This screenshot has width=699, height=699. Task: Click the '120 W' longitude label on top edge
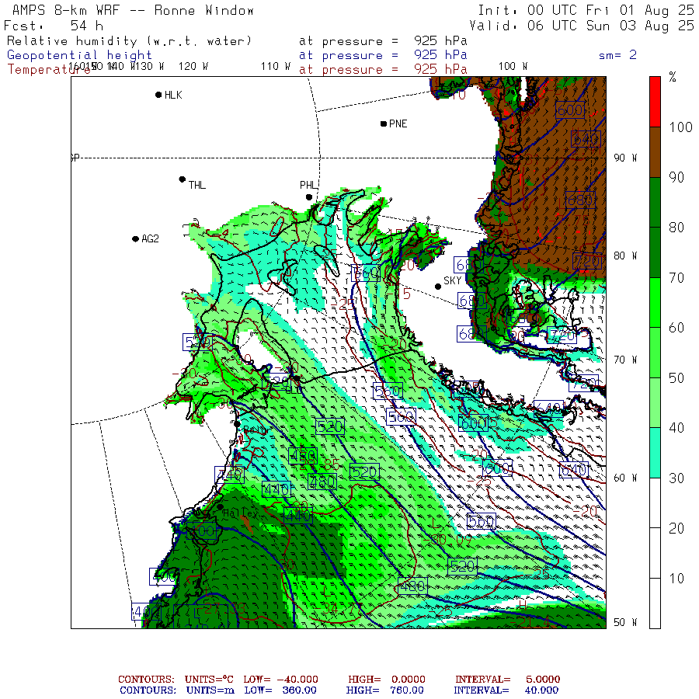(x=193, y=67)
